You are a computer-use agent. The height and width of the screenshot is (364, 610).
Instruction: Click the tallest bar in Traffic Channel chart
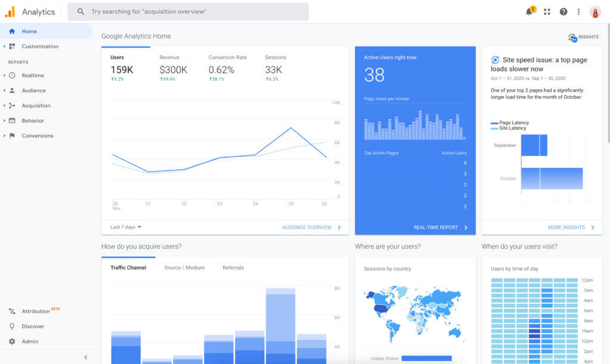281,326
